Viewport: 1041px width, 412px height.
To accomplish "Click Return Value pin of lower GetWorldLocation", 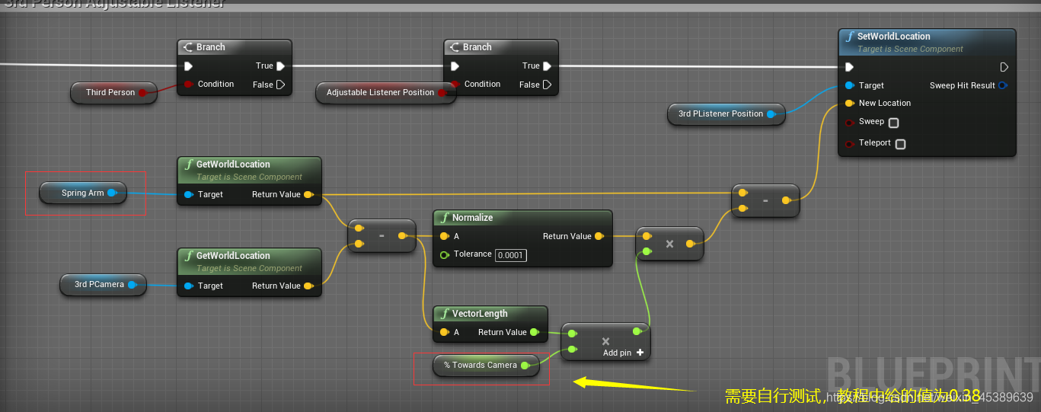I will pyautogui.click(x=308, y=286).
